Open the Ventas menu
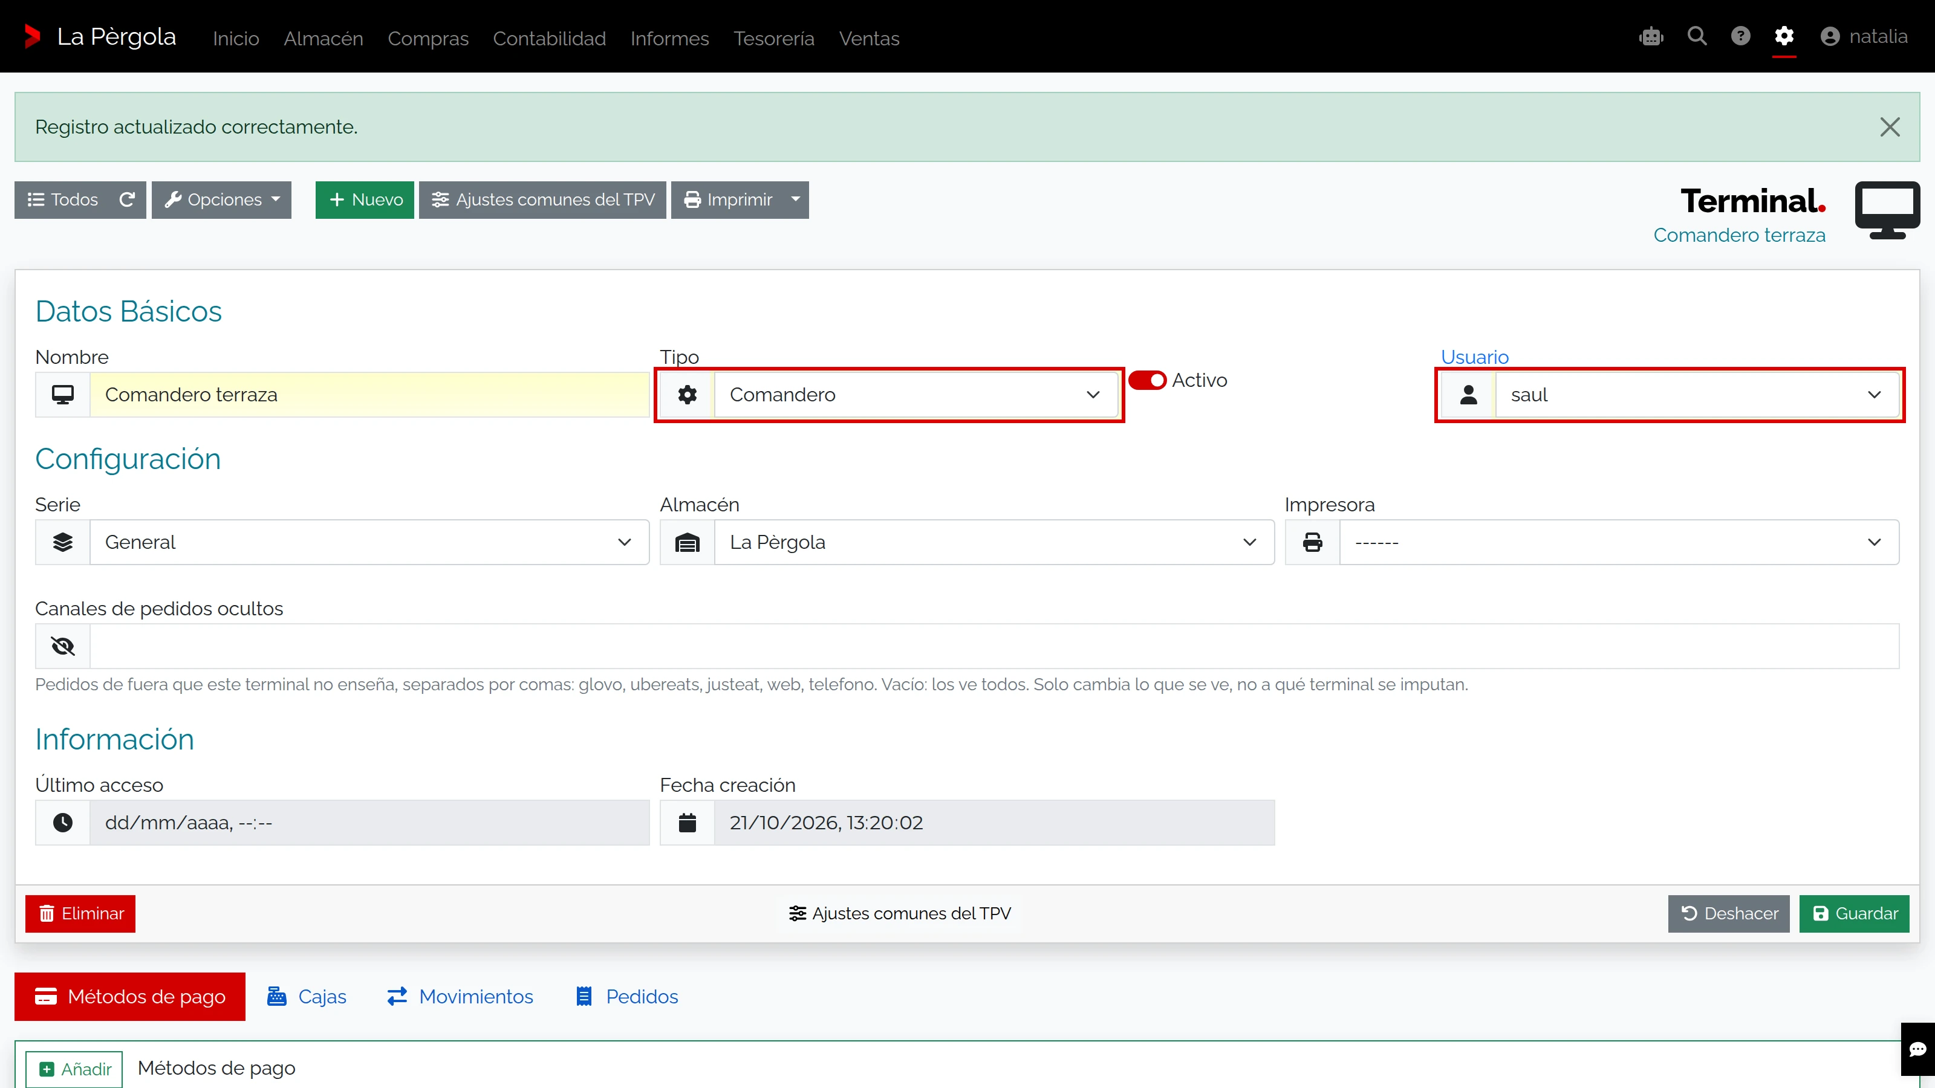Screen dimensions: 1935x1088 tap(869, 38)
